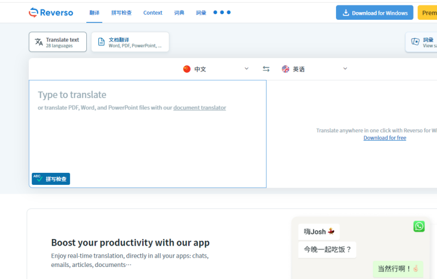The width and height of the screenshot is (437, 279).
Task: Click the Chinese flag icon
Action: pos(187,69)
